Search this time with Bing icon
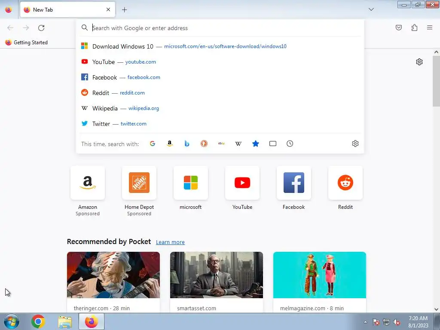Screen dimensions: 440x330 pyautogui.click(x=187, y=144)
